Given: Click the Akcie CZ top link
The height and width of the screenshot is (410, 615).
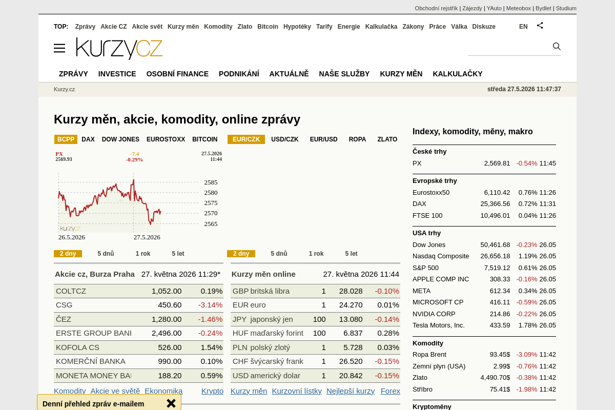Looking at the screenshot, I should tap(114, 27).
